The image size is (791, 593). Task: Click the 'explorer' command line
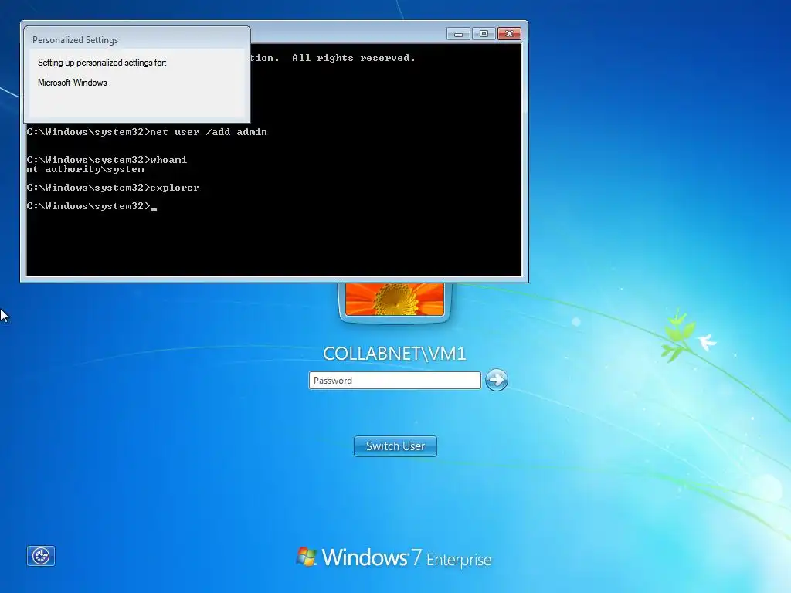click(113, 188)
